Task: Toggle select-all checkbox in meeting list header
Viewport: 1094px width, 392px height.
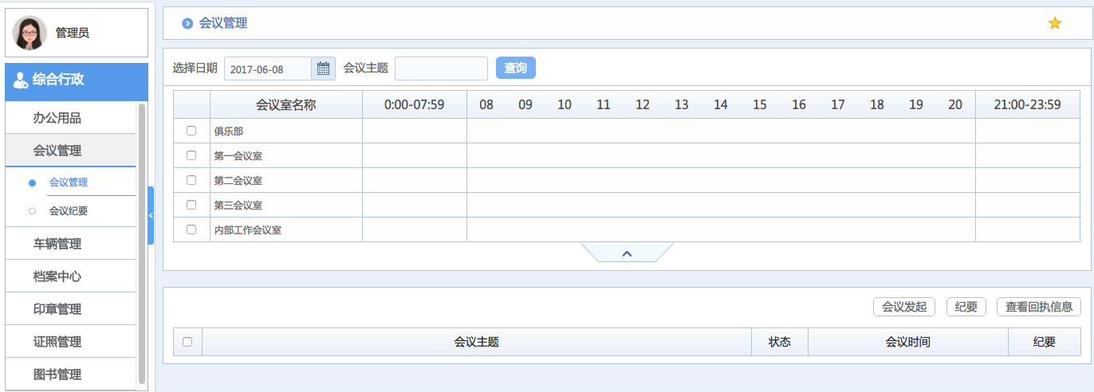Action: [187, 342]
